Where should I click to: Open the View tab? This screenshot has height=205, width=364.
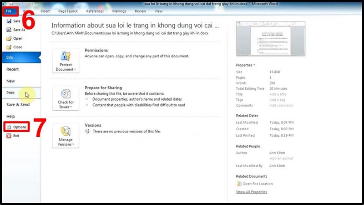coord(158,11)
